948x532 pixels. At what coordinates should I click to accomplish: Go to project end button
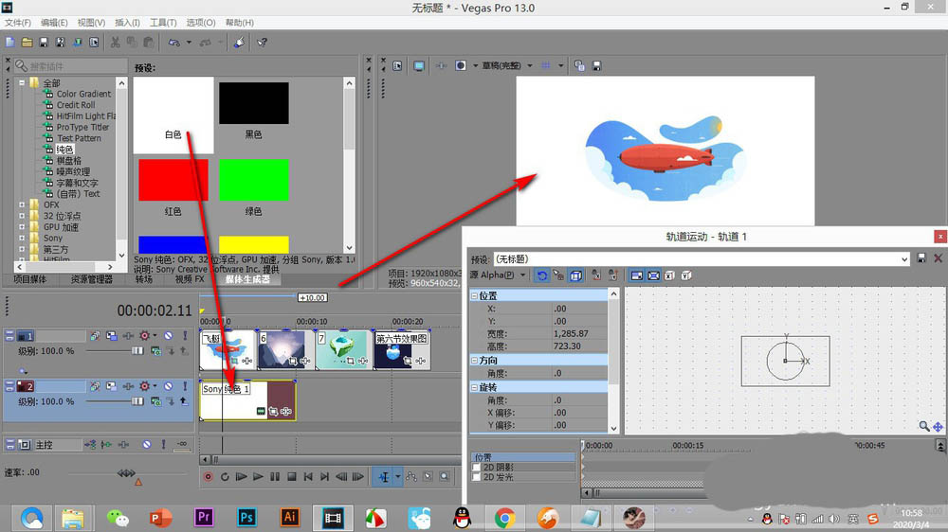[324, 476]
